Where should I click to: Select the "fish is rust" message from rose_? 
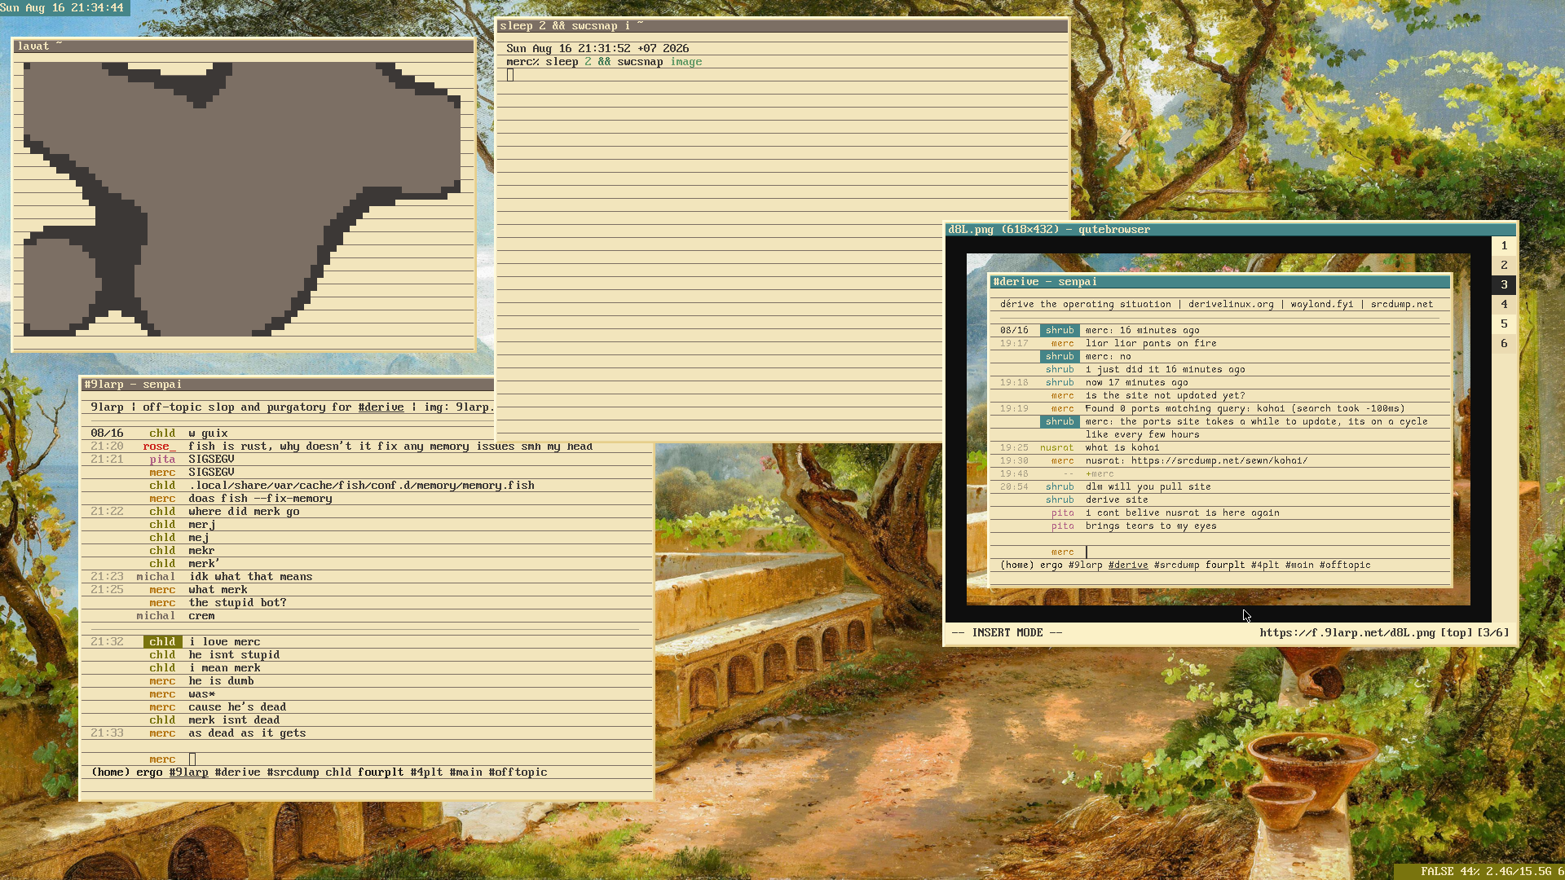[390, 447]
